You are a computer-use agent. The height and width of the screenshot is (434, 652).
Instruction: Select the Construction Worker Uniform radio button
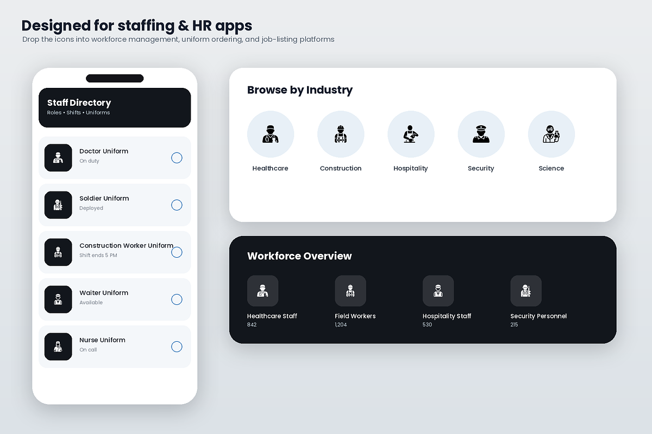(177, 252)
